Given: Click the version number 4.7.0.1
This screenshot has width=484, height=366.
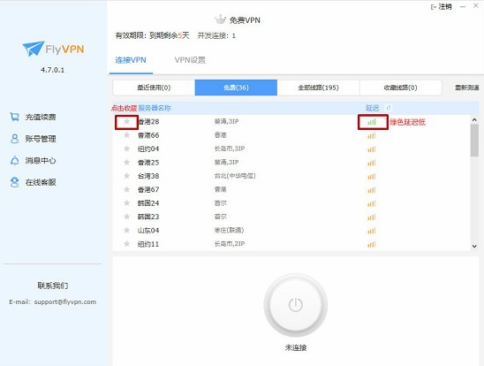Looking at the screenshot, I should click(52, 70).
